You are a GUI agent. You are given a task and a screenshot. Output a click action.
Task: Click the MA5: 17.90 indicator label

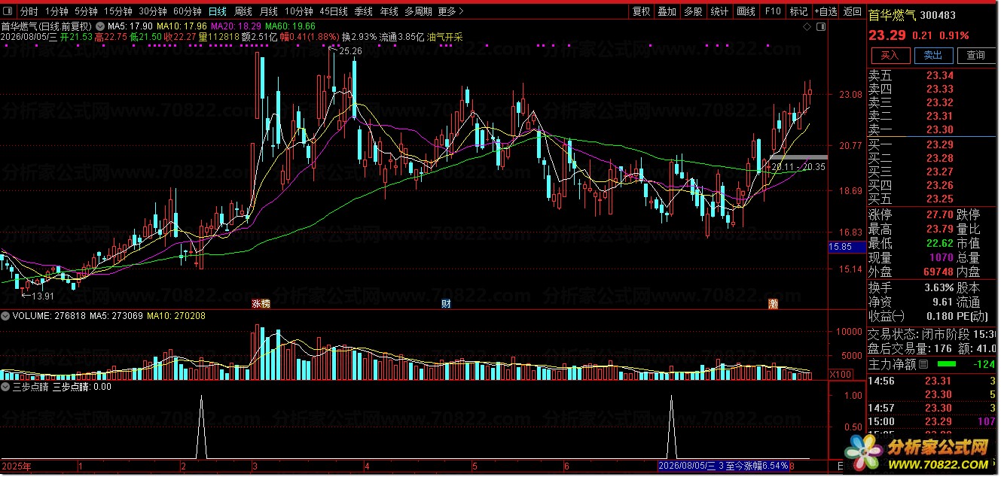(131, 26)
